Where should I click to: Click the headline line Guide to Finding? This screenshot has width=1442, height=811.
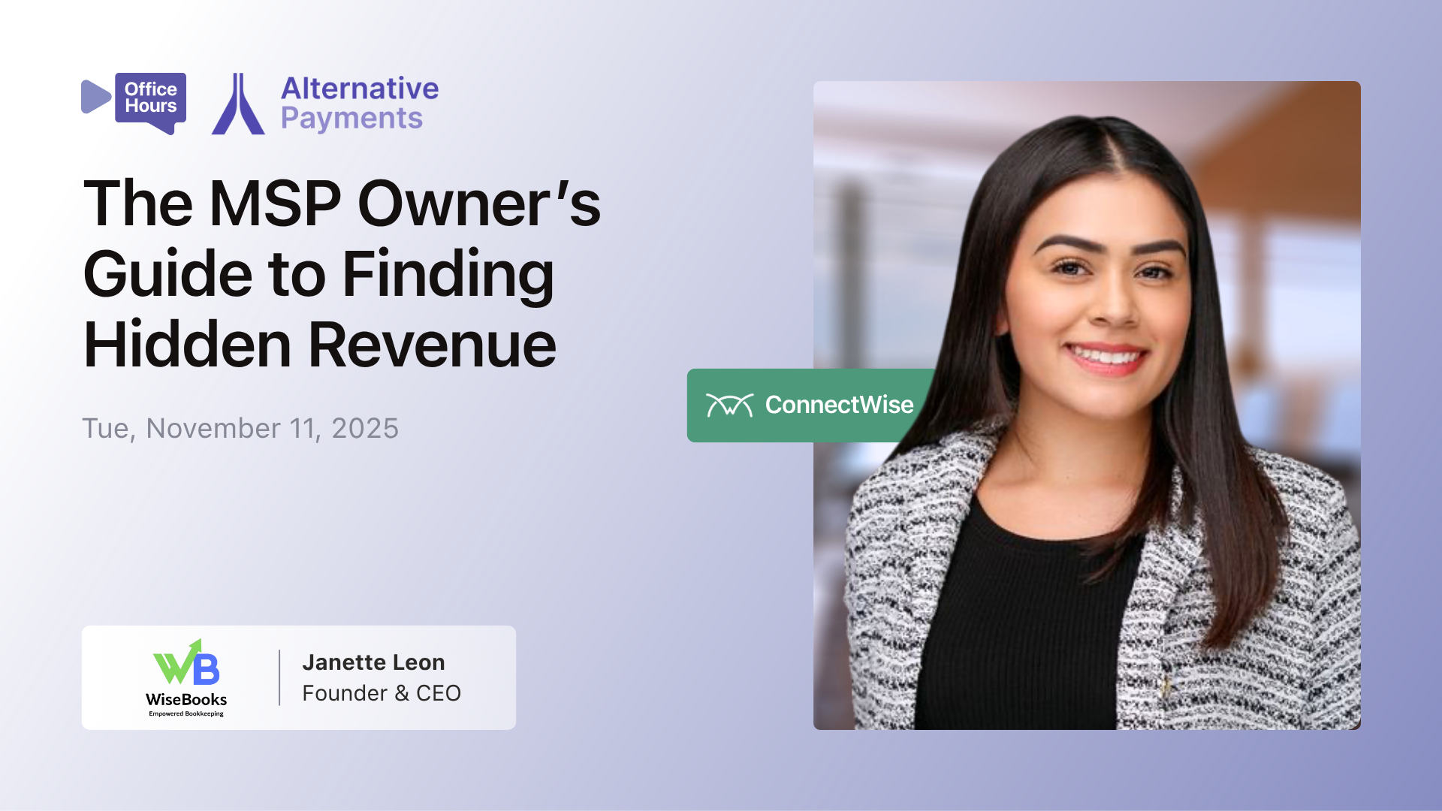tap(318, 274)
